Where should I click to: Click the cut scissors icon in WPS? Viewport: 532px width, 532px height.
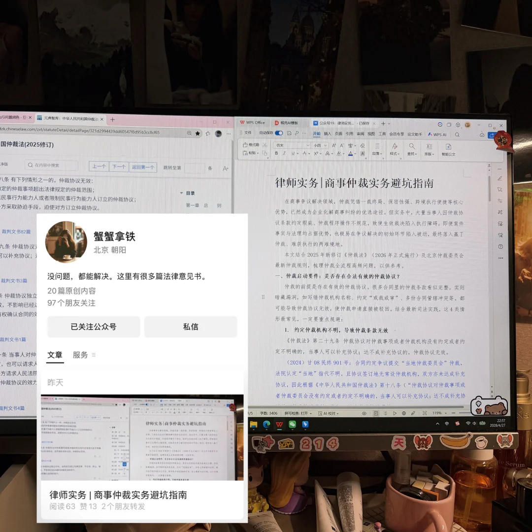click(265, 145)
